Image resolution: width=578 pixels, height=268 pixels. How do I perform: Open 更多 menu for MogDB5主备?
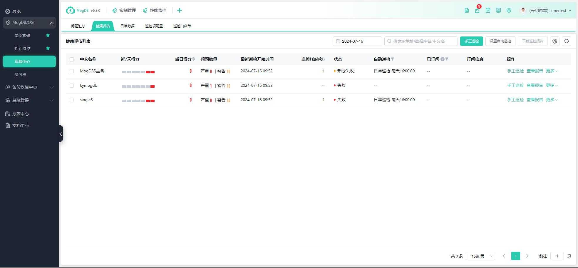coord(552,71)
